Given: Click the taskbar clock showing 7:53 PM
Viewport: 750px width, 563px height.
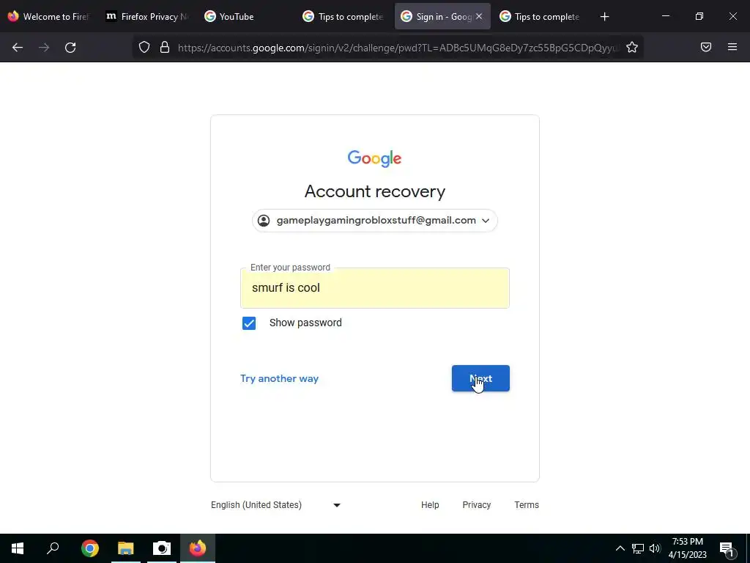Looking at the screenshot, I should pos(687,548).
